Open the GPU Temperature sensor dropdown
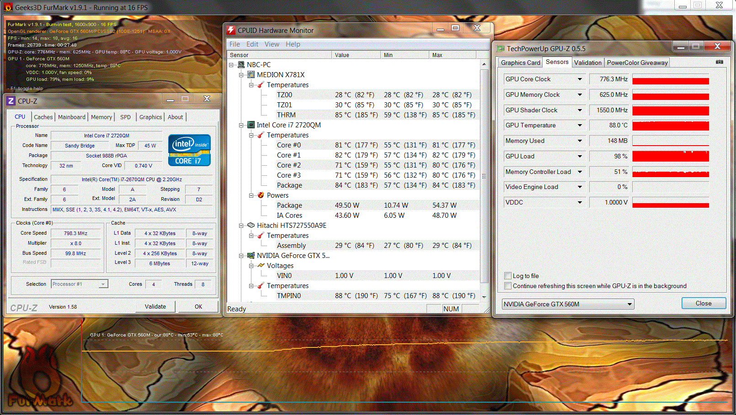 (x=580, y=126)
